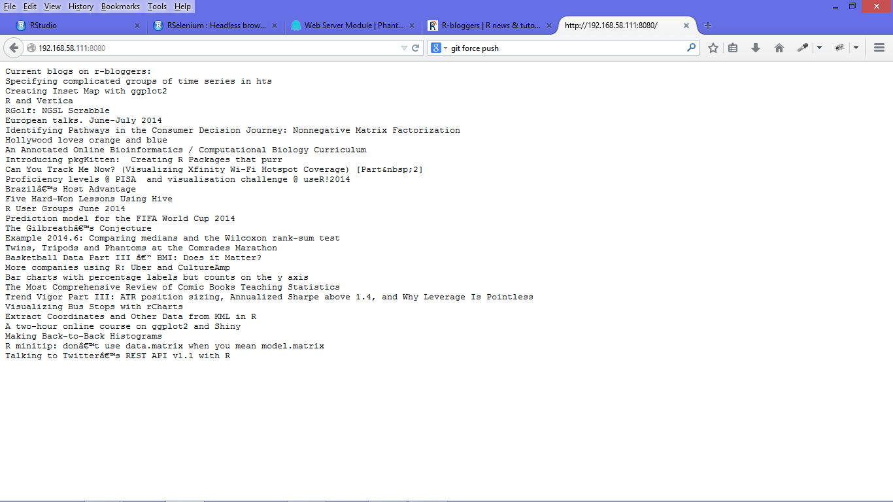
Task: Click 'RGolf: NGSL Scrabble' line
Action: (58, 110)
